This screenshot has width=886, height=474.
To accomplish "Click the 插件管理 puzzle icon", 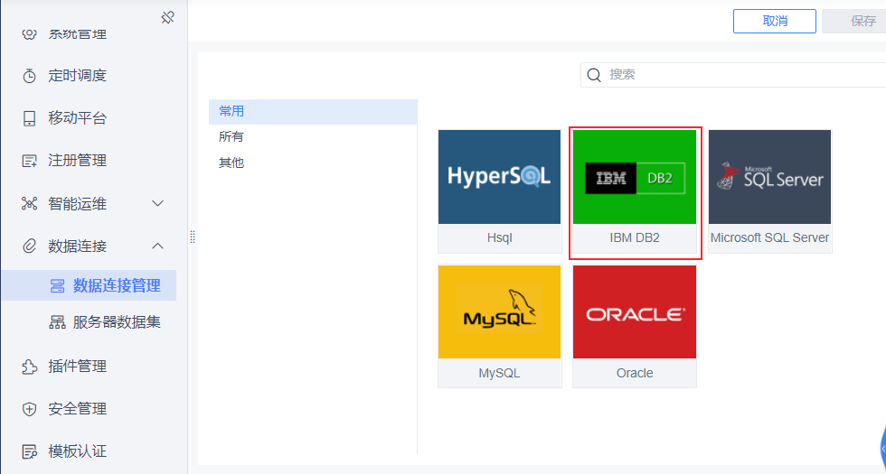I will (x=29, y=367).
